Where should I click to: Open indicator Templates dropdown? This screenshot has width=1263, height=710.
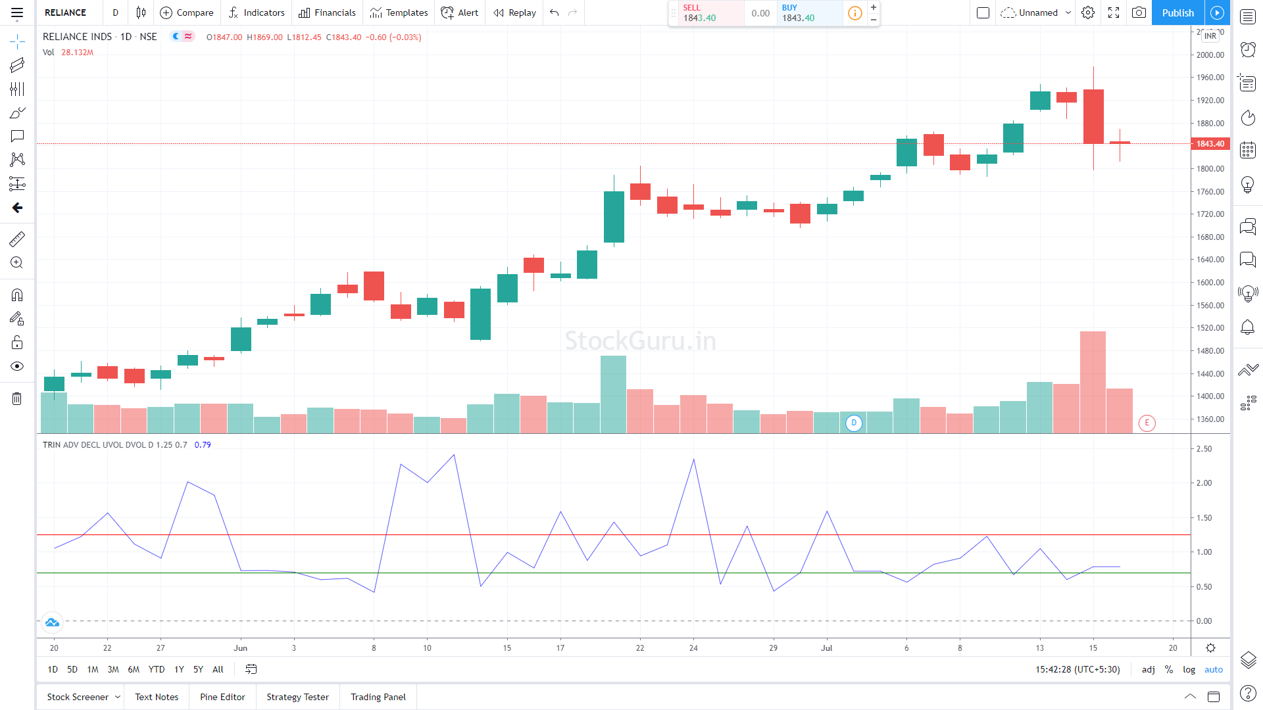(x=399, y=12)
